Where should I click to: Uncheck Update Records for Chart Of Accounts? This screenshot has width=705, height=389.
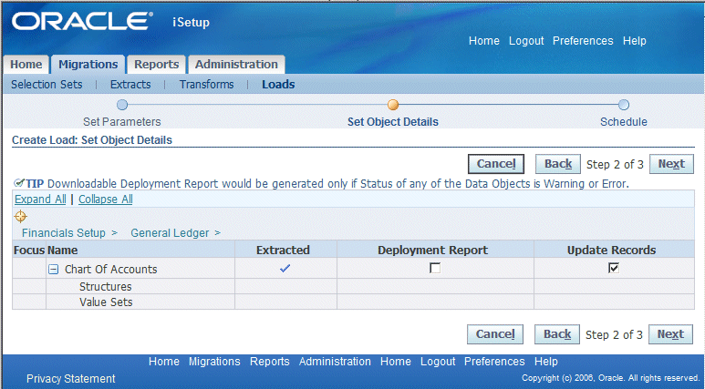coord(614,268)
